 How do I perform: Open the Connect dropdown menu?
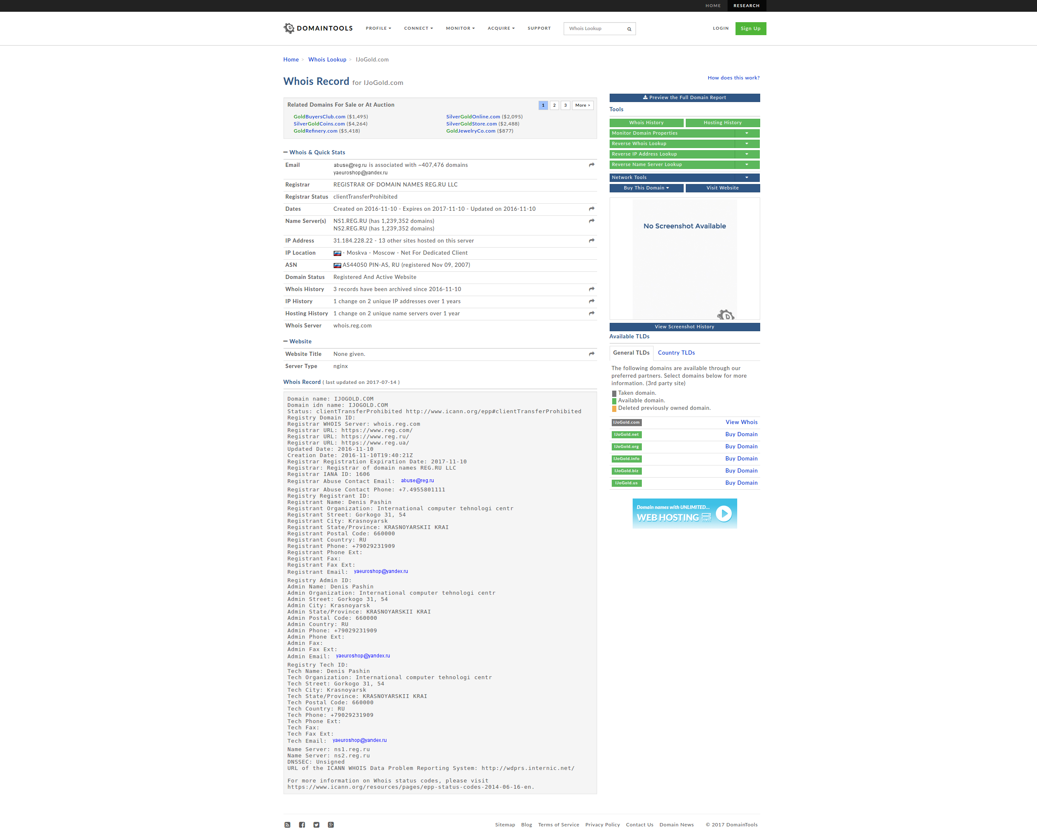pos(419,28)
